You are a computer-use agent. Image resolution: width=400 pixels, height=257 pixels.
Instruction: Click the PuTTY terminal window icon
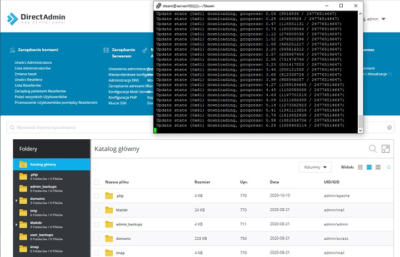coord(159,5)
